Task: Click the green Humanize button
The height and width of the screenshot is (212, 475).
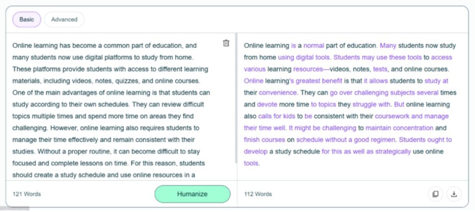Action: click(193, 194)
